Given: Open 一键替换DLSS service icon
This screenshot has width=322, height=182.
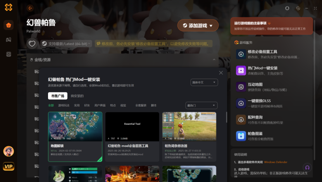Looking at the screenshot, I should pos(241,103).
